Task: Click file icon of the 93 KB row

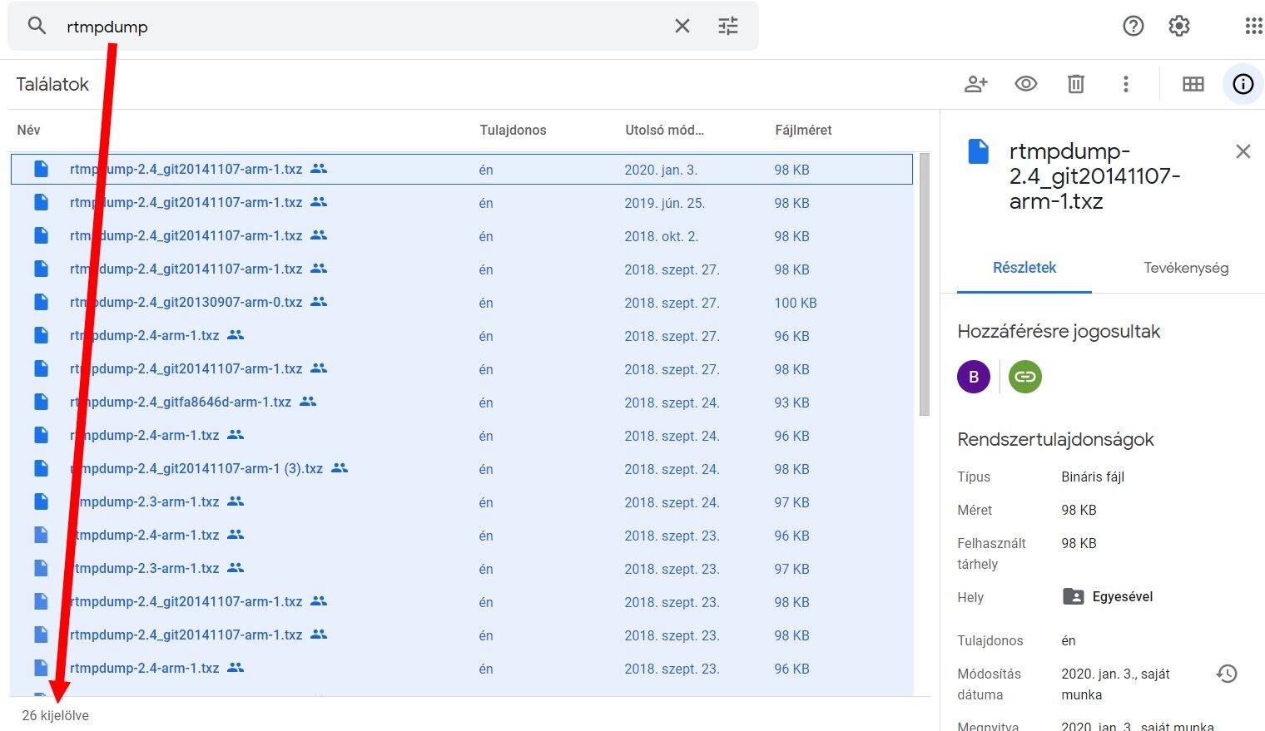Action: pos(41,402)
